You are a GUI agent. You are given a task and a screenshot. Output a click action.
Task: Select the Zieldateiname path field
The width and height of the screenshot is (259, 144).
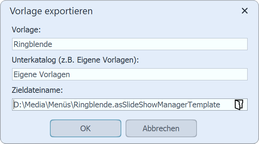(x=121, y=105)
